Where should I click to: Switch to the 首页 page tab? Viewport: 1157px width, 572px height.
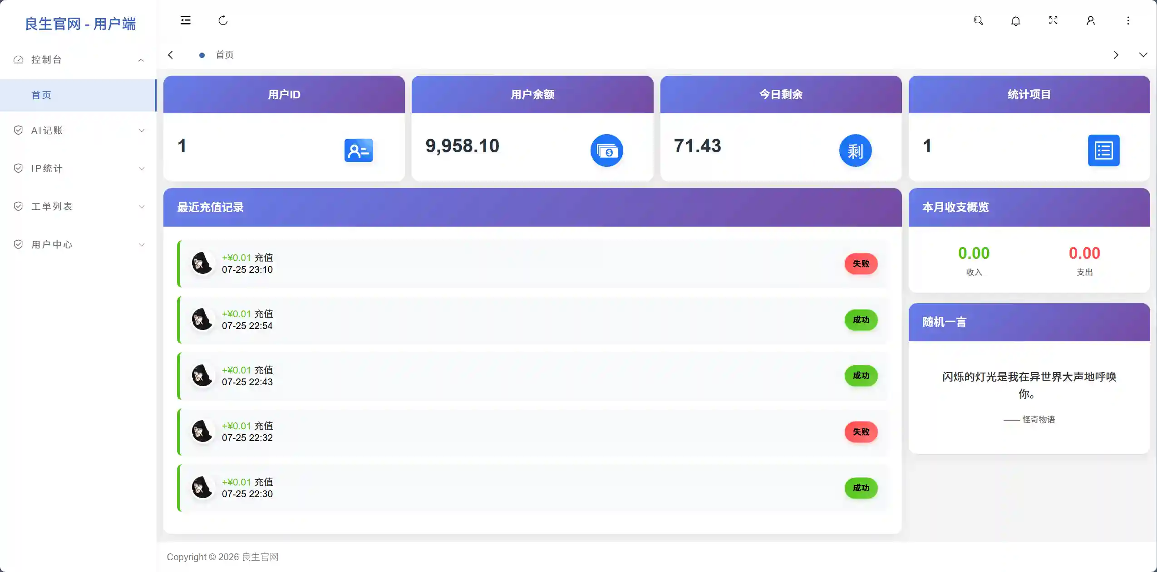coord(224,55)
